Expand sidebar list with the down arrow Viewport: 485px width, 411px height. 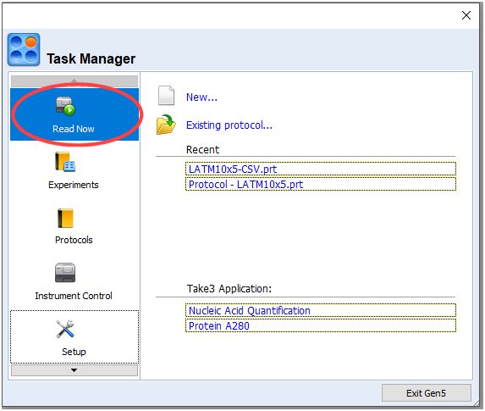74,370
